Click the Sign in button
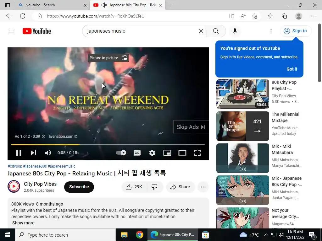The image size is (322, 241). [x=296, y=31]
